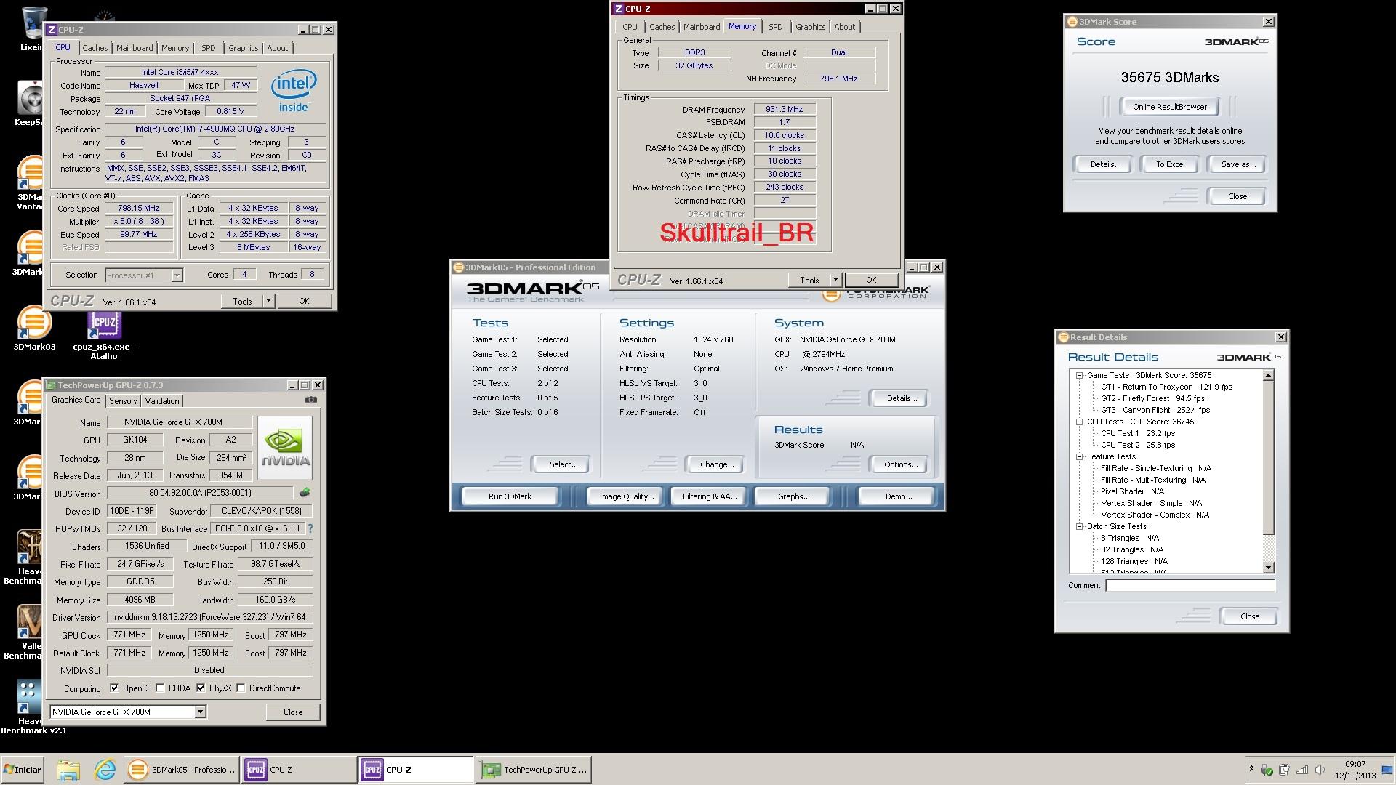This screenshot has width=1396, height=785.
Task: Collapse Feature Tests tree node
Action: pos(1080,457)
